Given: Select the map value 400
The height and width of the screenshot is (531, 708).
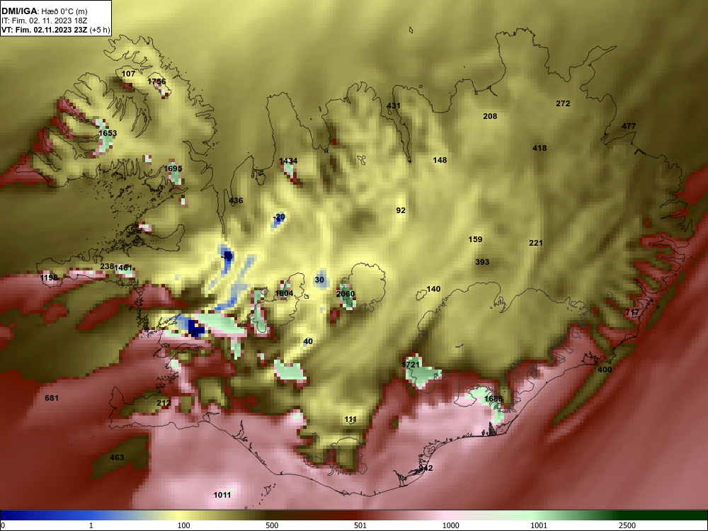Looking at the screenshot, I should 605,370.
